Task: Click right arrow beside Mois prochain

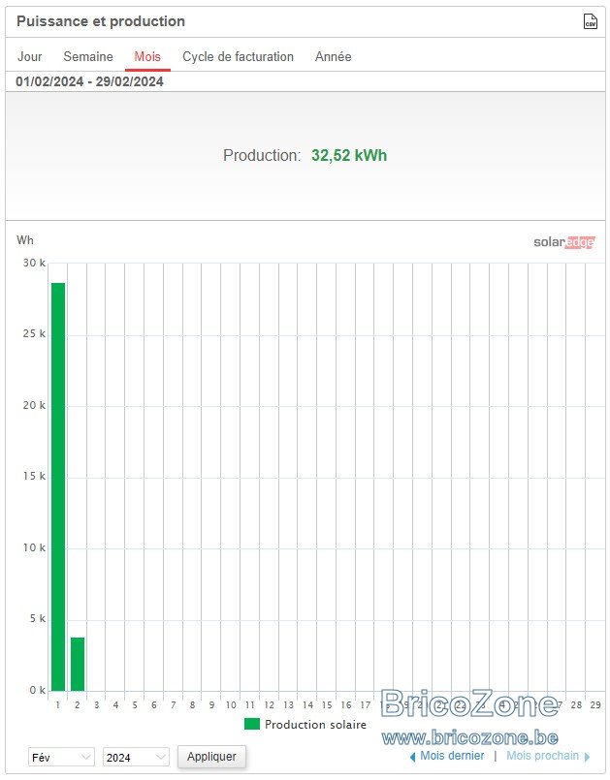Action: [x=587, y=757]
